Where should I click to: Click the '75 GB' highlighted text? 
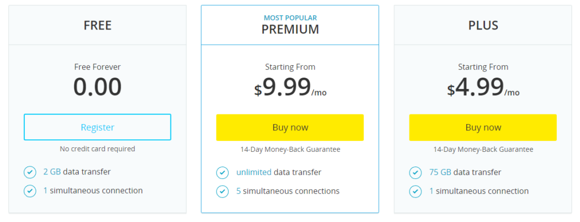point(440,172)
